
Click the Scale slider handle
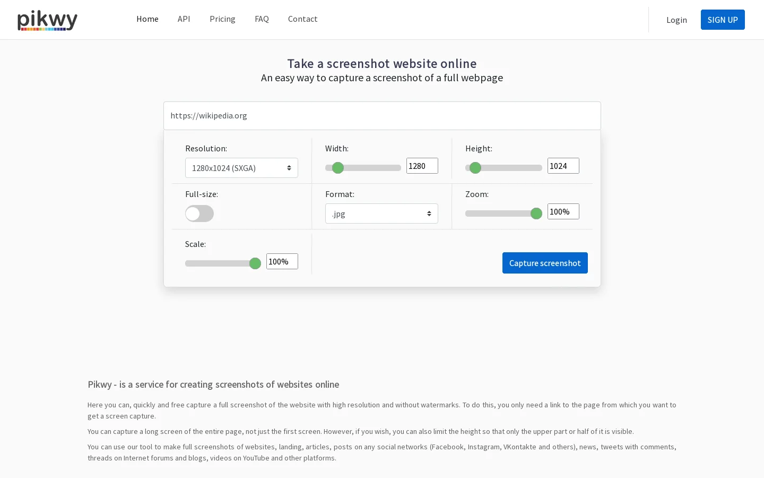(x=255, y=263)
